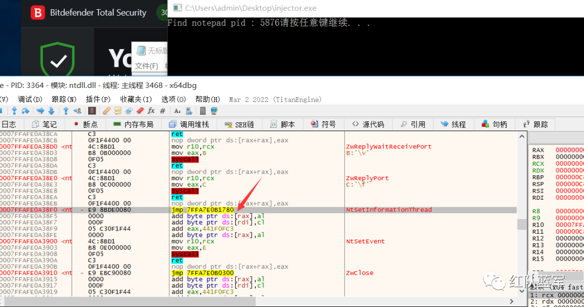Viewport: 584px width, 307px height.
Task: Open the 收藏夹(I) favorites menu
Action: (x=136, y=99)
